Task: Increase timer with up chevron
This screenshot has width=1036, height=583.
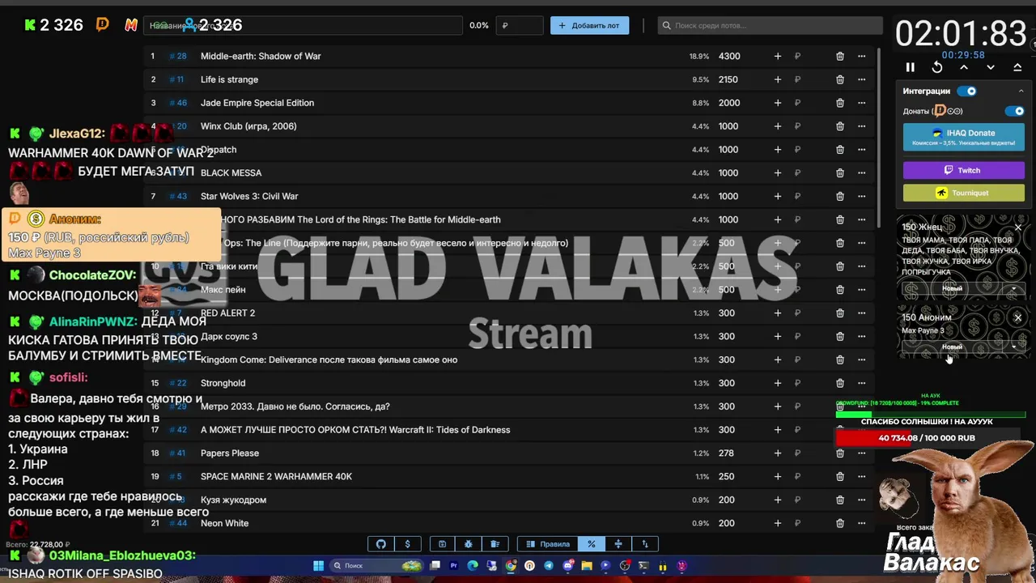Action: click(x=964, y=68)
